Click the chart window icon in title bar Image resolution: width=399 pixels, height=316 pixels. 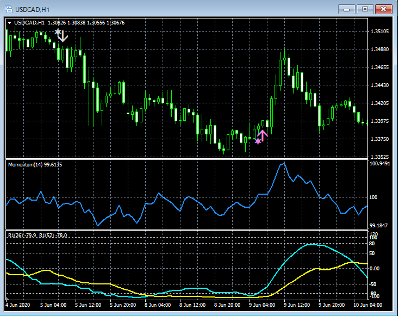(8, 9)
